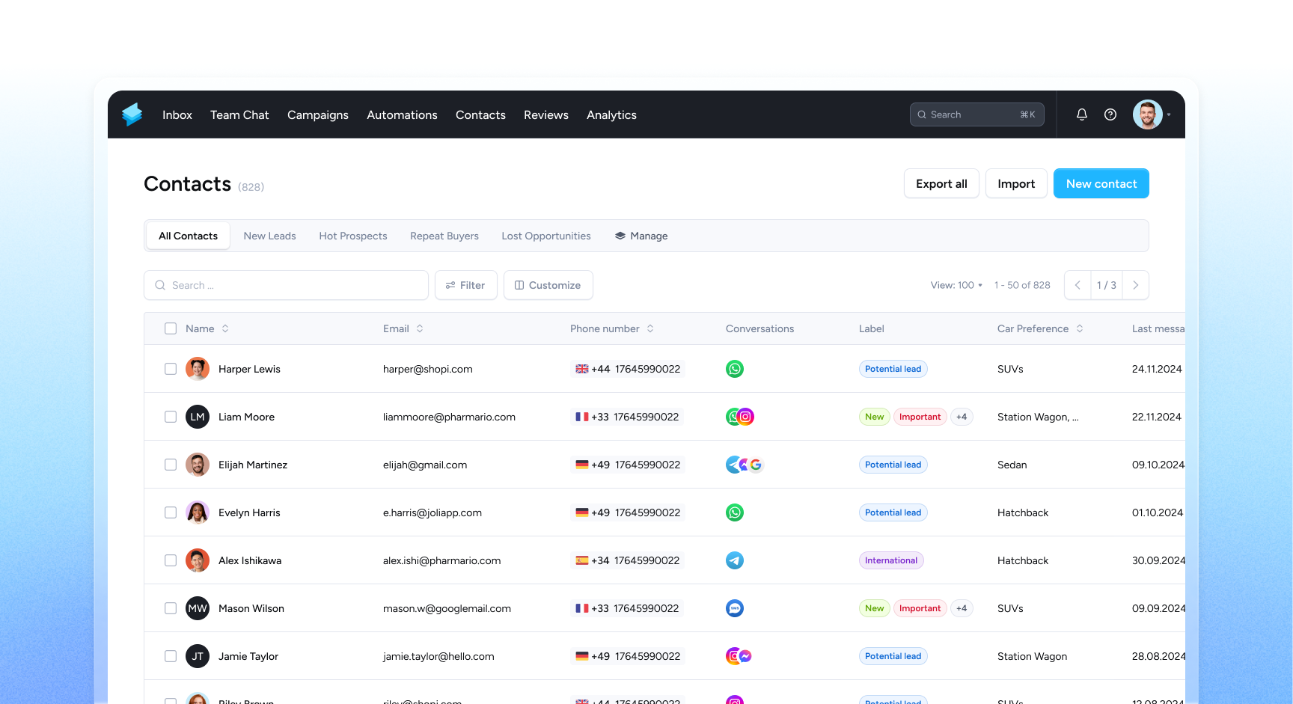Open Alex Ishikawa's Telegram conversation icon
Screen dimensions: 1293x704
735,560
